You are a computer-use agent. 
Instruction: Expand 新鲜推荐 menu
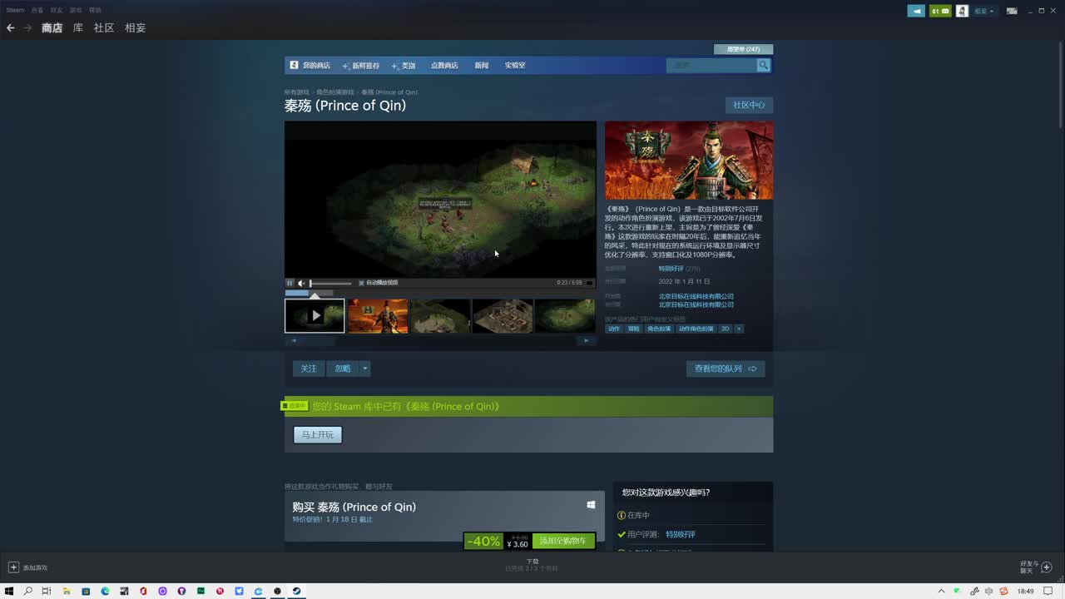(x=362, y=65)
